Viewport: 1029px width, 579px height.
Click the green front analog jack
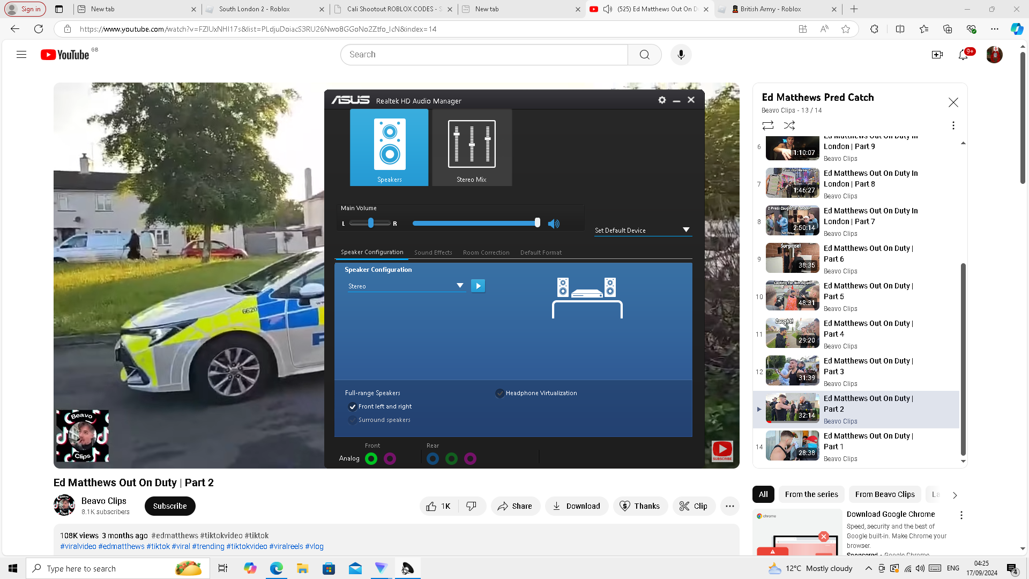[x=371, y=458]
